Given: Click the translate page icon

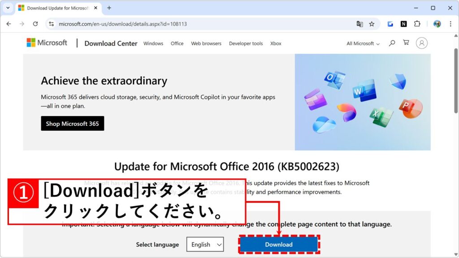Looking at the screenshot, I should tap(359, 24).
